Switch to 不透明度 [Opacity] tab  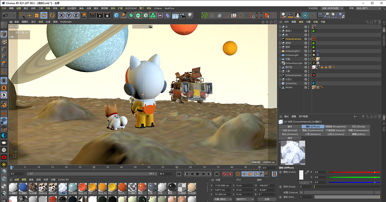(x=335, y=130)
